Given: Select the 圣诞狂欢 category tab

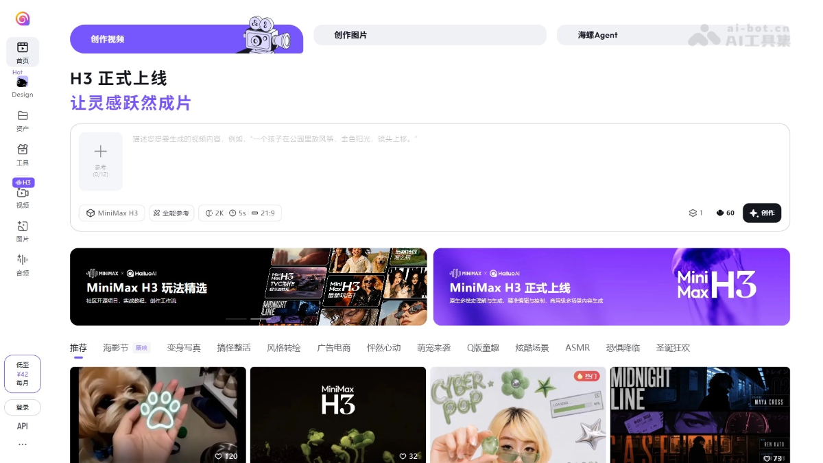Looking at the screenshot, I should (x=673, y=348).
